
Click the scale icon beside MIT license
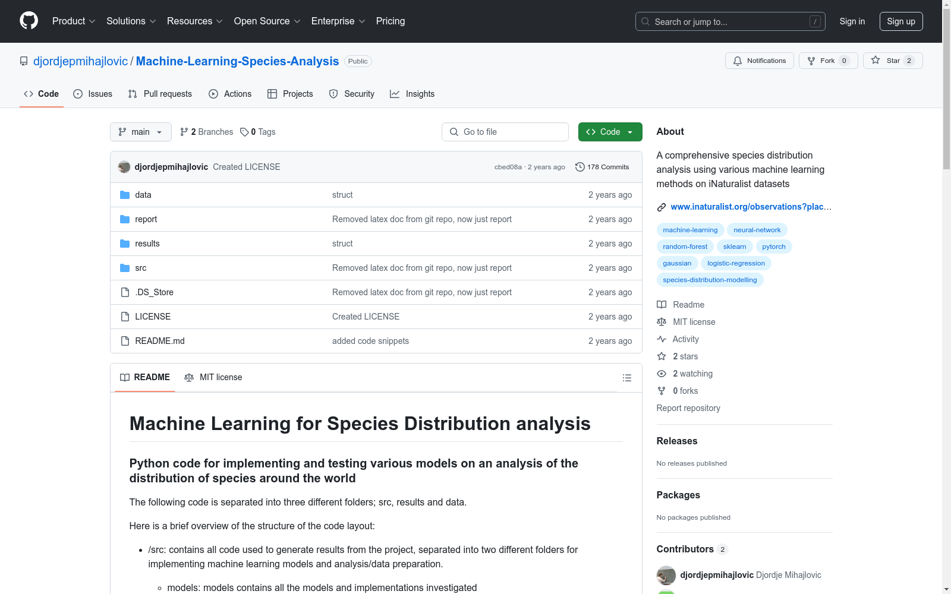[662, 322]
